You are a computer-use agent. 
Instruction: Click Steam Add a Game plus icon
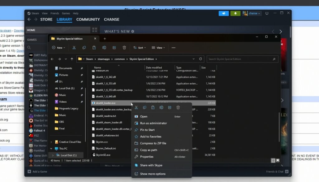pyautogui.click(x=29, y=172)
